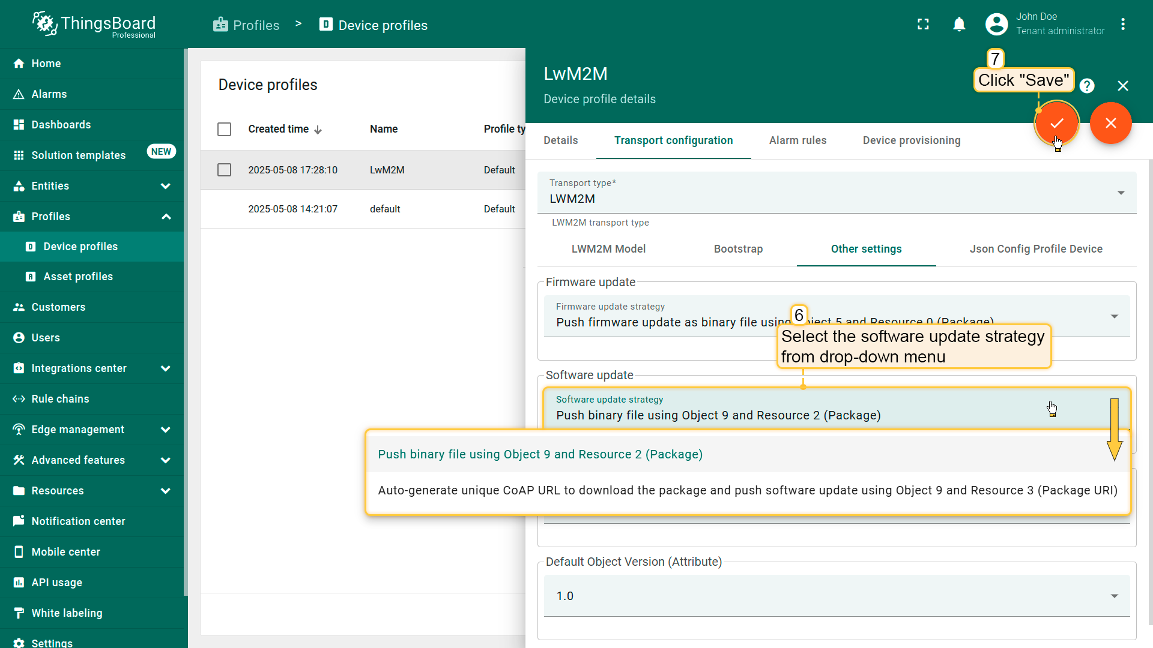
Task: Discard changes with the orange X button
Action: [1110, 123]
